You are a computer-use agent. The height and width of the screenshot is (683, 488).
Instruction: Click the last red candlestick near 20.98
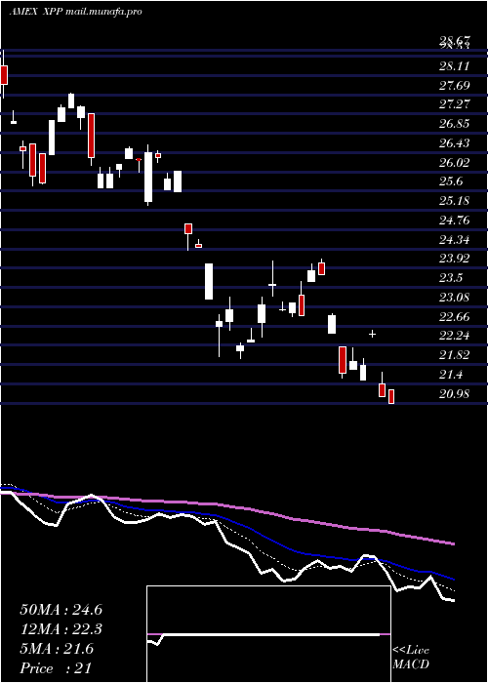pyautogui.click(x=391, y=396)
